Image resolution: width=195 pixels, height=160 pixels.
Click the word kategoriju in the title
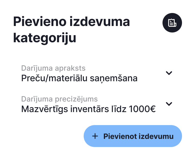tap(45, 38)
